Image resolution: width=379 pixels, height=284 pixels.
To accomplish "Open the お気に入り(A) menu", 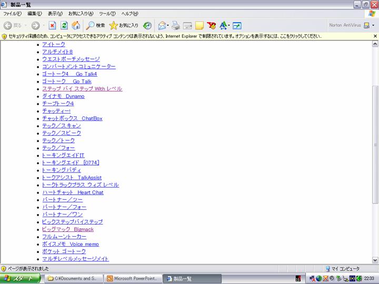I will pos(81,14).
